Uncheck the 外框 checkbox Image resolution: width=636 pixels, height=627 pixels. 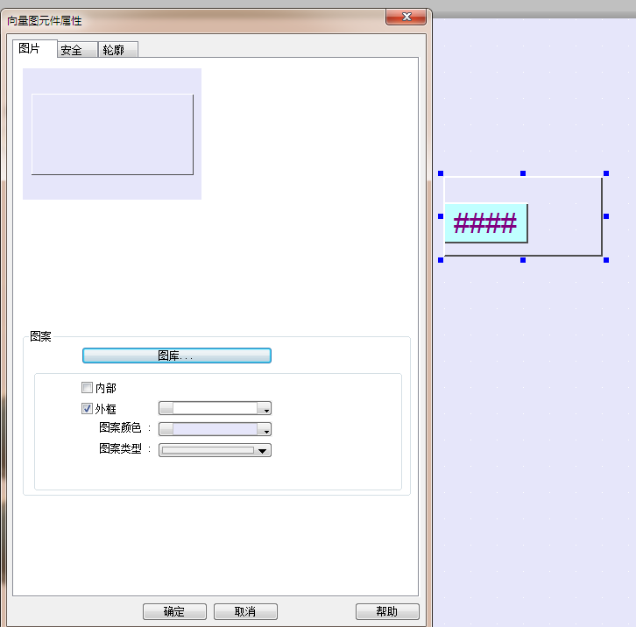pyautogui.click(x=87, y=408)
